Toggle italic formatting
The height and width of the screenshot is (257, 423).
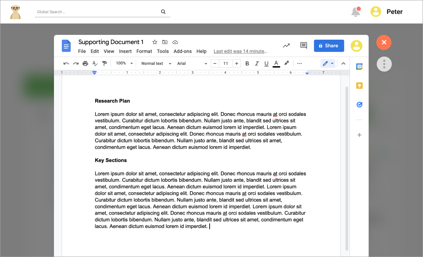click(257, 64)
